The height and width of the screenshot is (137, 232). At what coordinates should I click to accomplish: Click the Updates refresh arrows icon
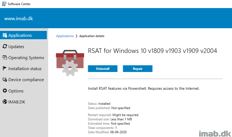(5, 46)
